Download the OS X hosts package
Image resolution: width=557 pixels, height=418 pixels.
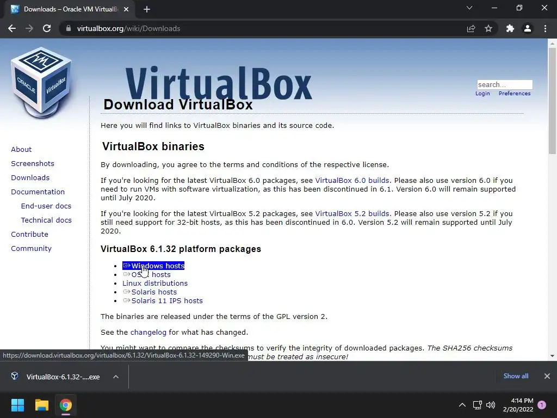(x=147, y=275)
